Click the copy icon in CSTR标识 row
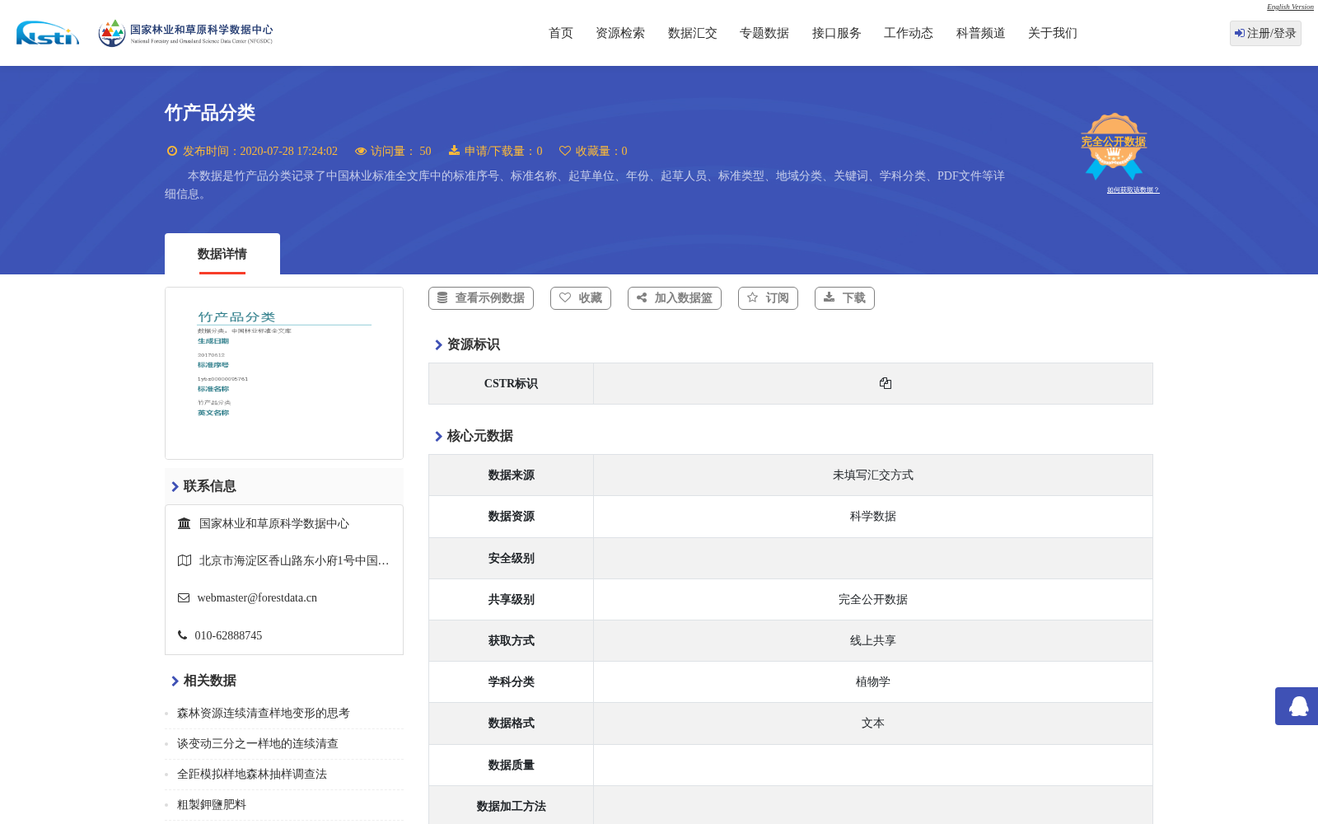Viewport: 1318px width, 824px height. click(x=886, y=383)
